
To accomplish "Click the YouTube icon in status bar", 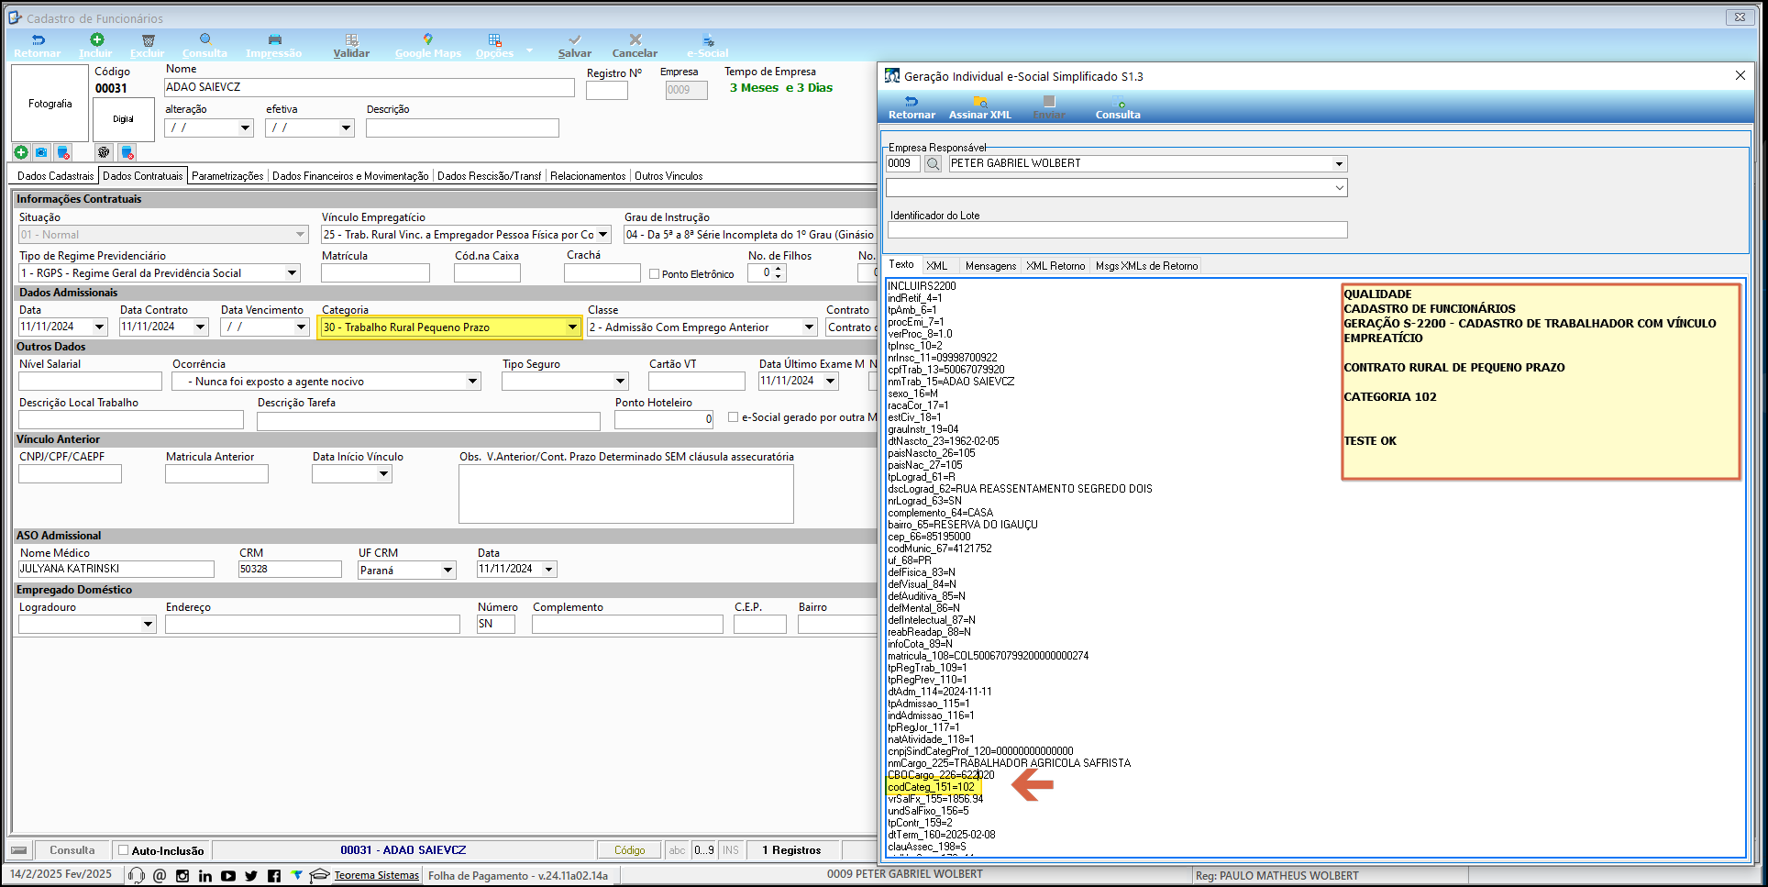I will coord(228,876).
